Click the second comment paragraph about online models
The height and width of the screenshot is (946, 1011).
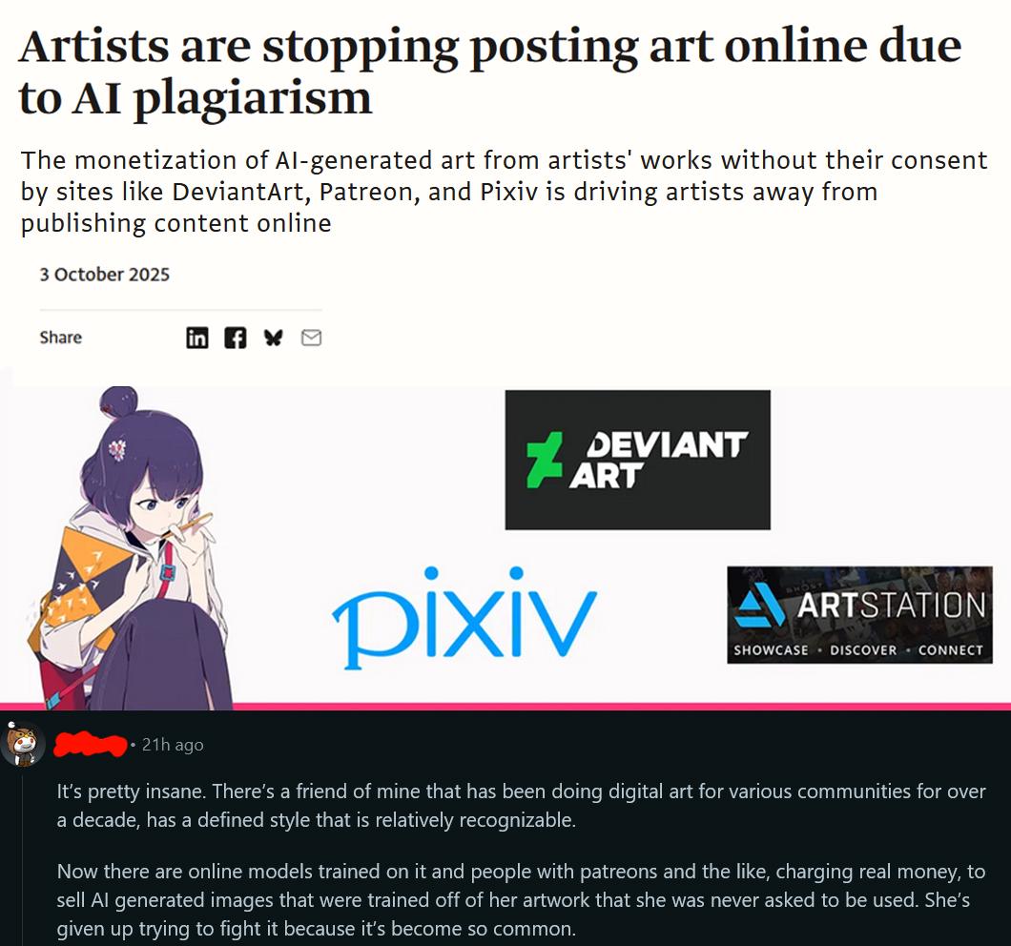[521, 899]
